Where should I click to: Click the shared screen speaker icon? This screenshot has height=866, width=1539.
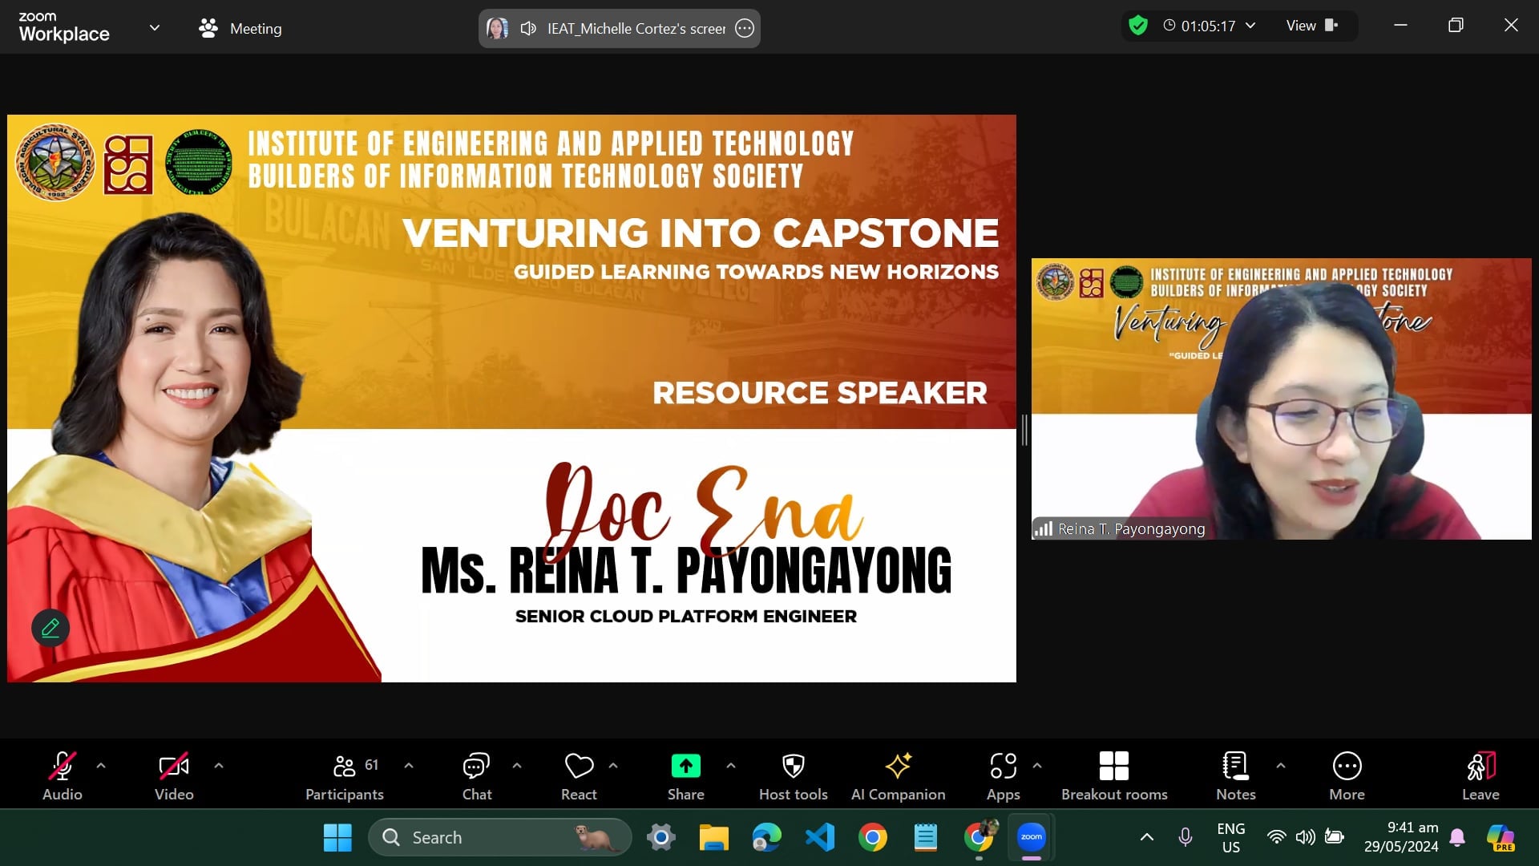click(x=528, y=28)
